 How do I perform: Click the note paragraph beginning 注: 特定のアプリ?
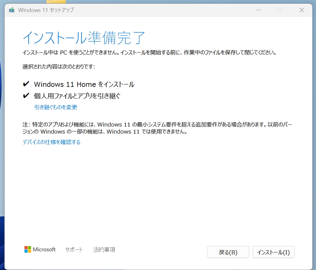click(x=157, y=128)
